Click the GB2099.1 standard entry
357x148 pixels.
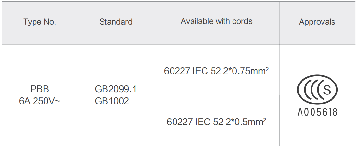pos(116,89)
